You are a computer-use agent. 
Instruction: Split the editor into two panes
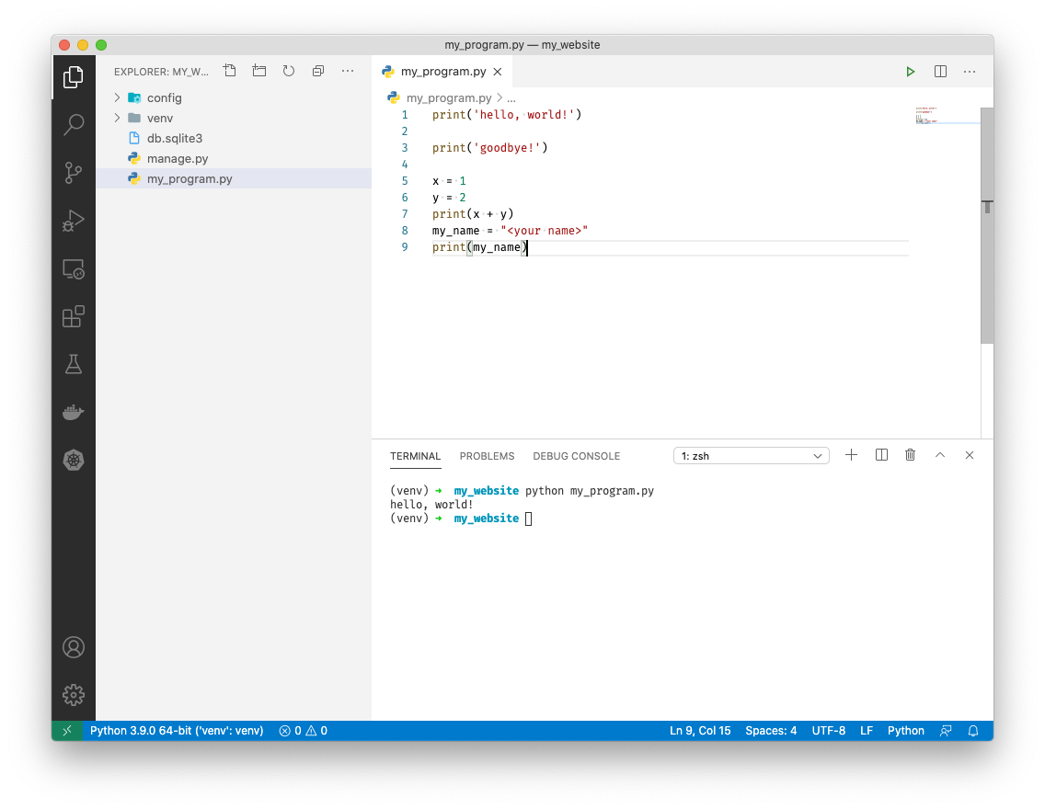[x=939, y=71]
